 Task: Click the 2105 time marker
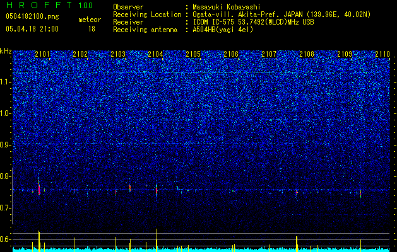[x=193, y=54]
